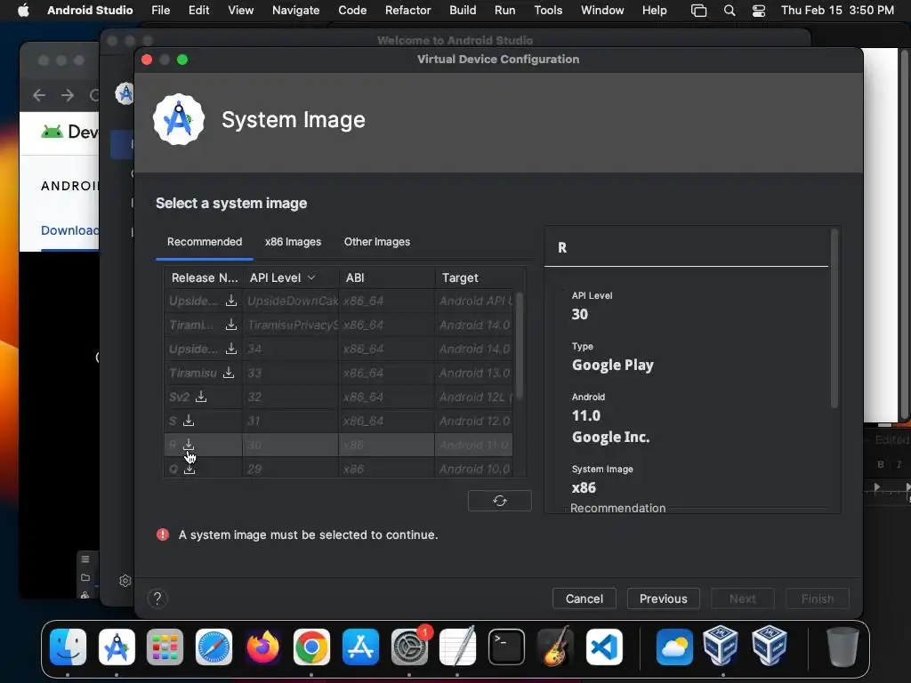Image resolution: width=911 pixels, height=683 pixels.
Task: Select the API level 34 cell
Action: 291,349
